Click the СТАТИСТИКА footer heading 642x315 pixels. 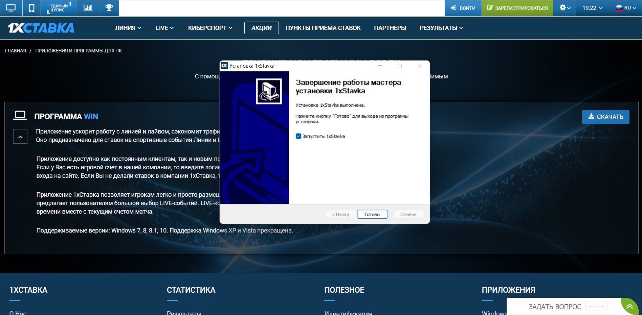click(191, 290)
